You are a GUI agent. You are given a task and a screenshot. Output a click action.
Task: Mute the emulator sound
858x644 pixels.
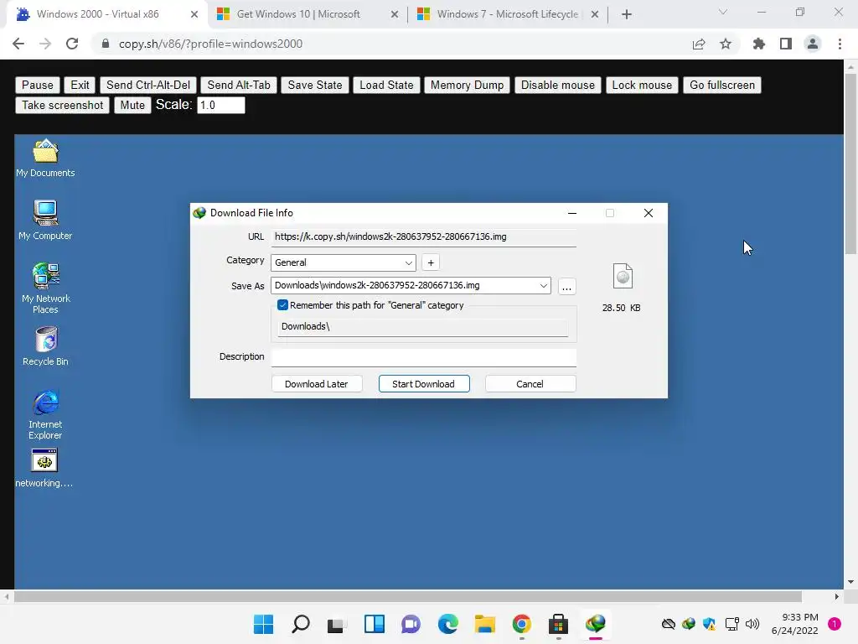coord(132,105)
